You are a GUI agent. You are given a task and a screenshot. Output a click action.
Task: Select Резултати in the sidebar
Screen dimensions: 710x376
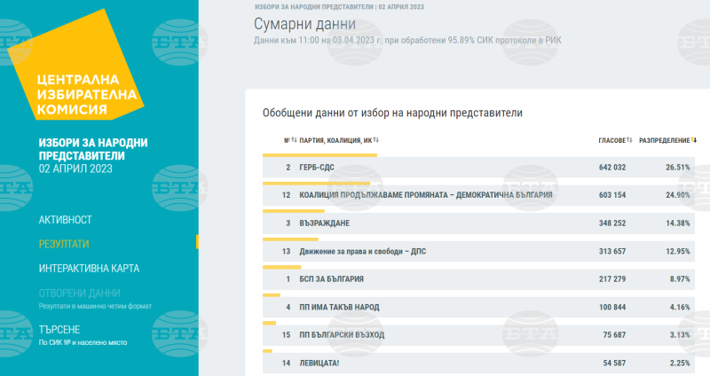point(64,243)
